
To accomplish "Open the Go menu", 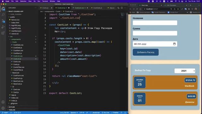I will 34,1.
